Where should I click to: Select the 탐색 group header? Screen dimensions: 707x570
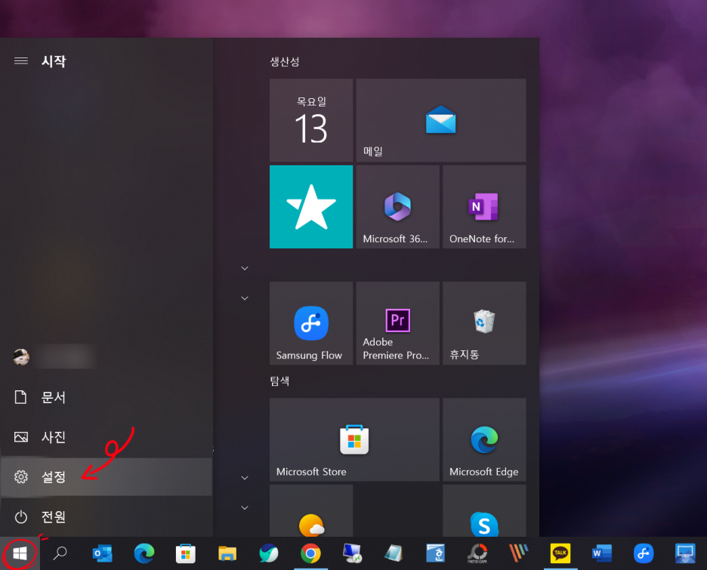tap(279, 381)
